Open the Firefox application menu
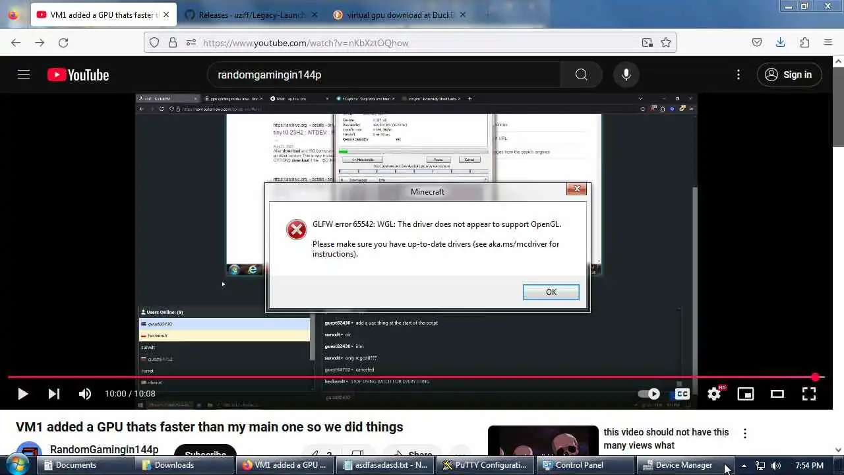The image size is (844, 475). point(828,43)
